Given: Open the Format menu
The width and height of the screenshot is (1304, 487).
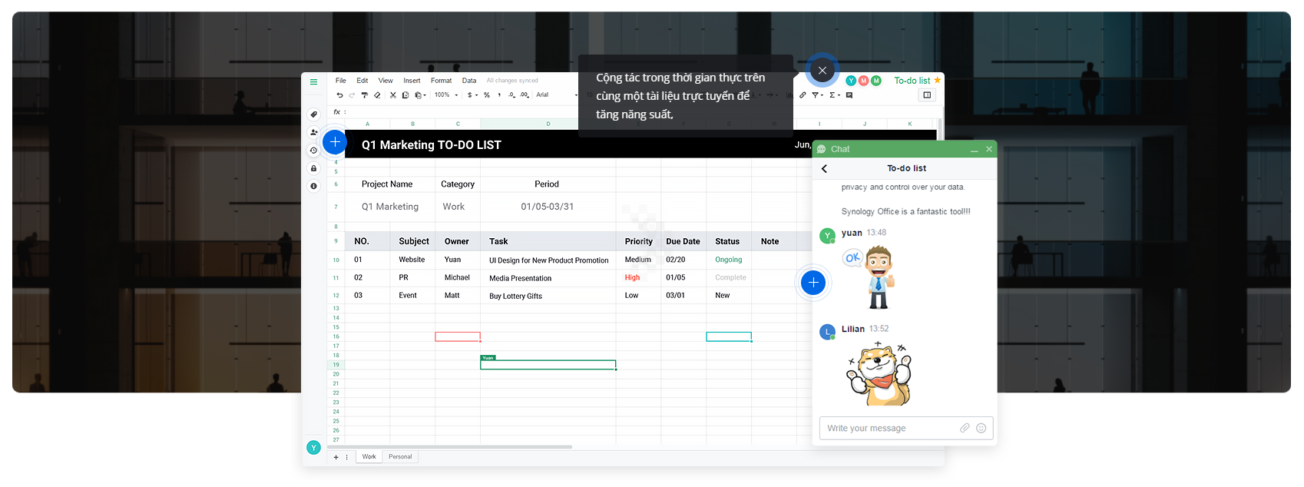Looking at the screenshot, I should click(441, 81).
